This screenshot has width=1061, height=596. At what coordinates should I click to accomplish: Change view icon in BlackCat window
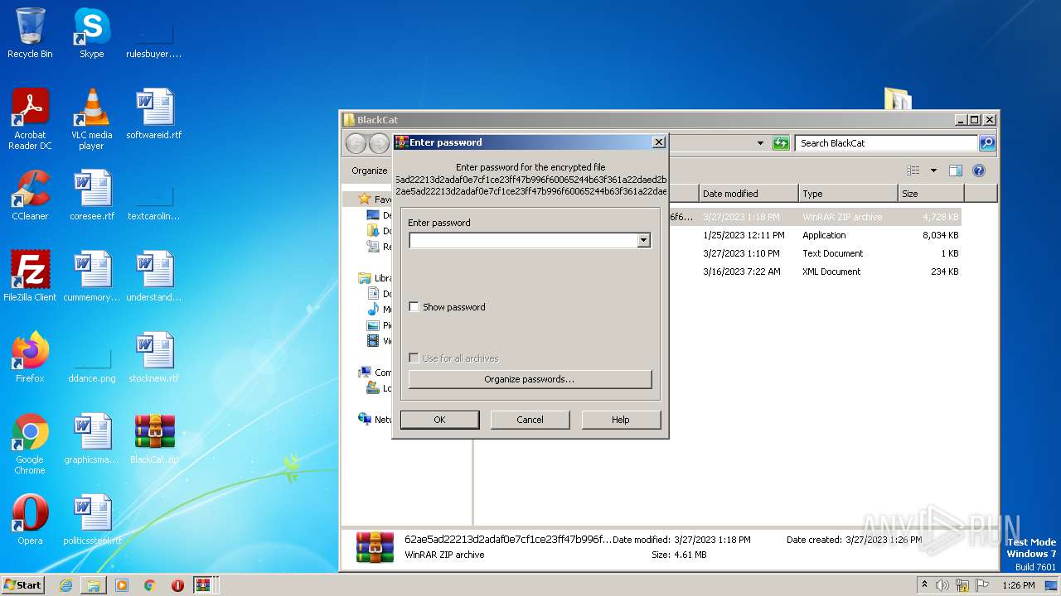(x=913, y=171)
